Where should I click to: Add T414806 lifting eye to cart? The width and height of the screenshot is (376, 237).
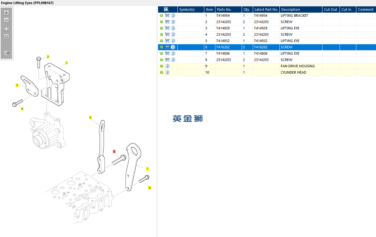tap(167, 54)
